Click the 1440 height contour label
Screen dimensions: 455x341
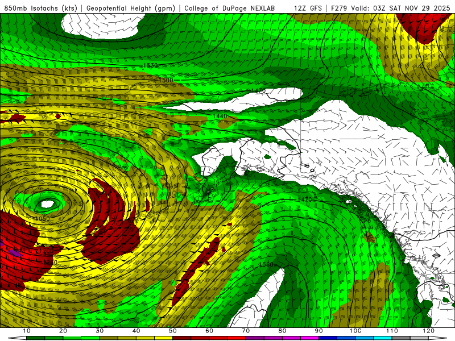click(220, 117)
